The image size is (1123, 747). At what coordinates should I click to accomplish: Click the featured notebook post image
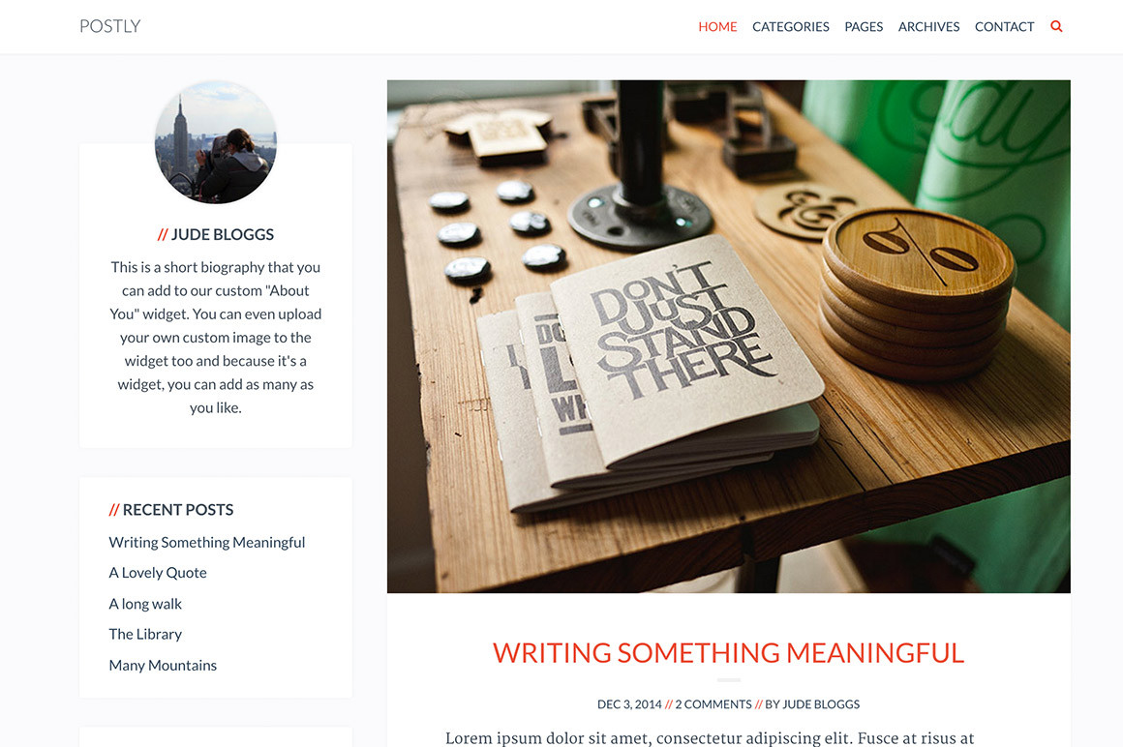[x=728, y=337]
